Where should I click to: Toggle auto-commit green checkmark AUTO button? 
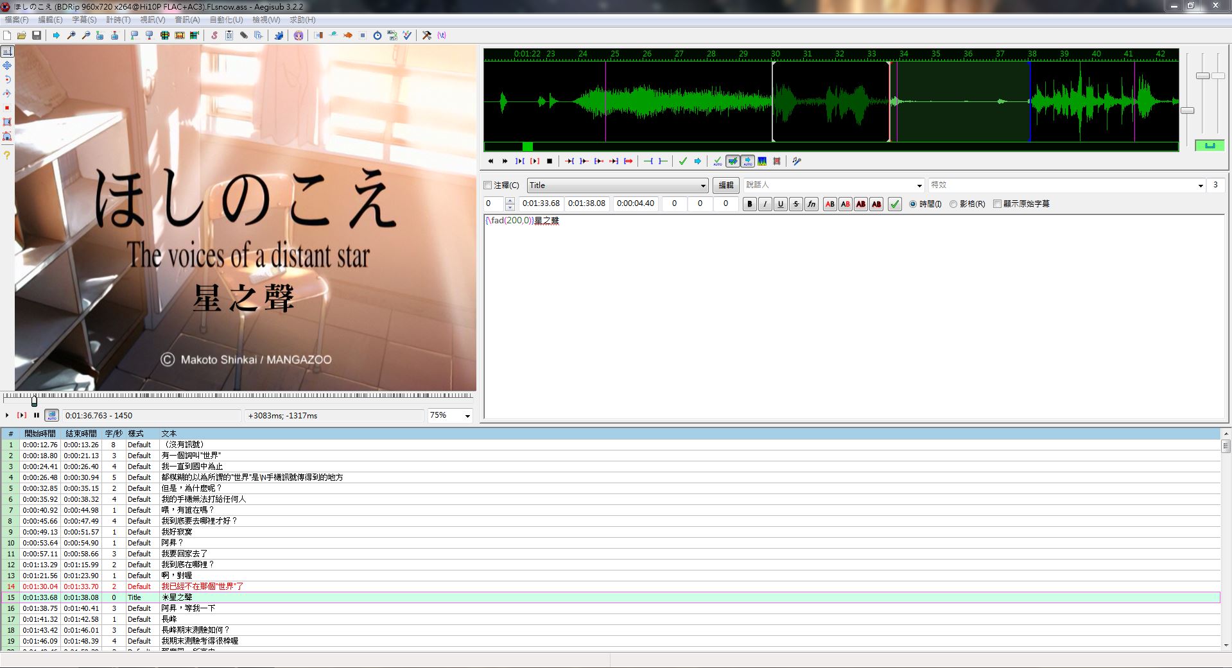[x=718, y=161]
